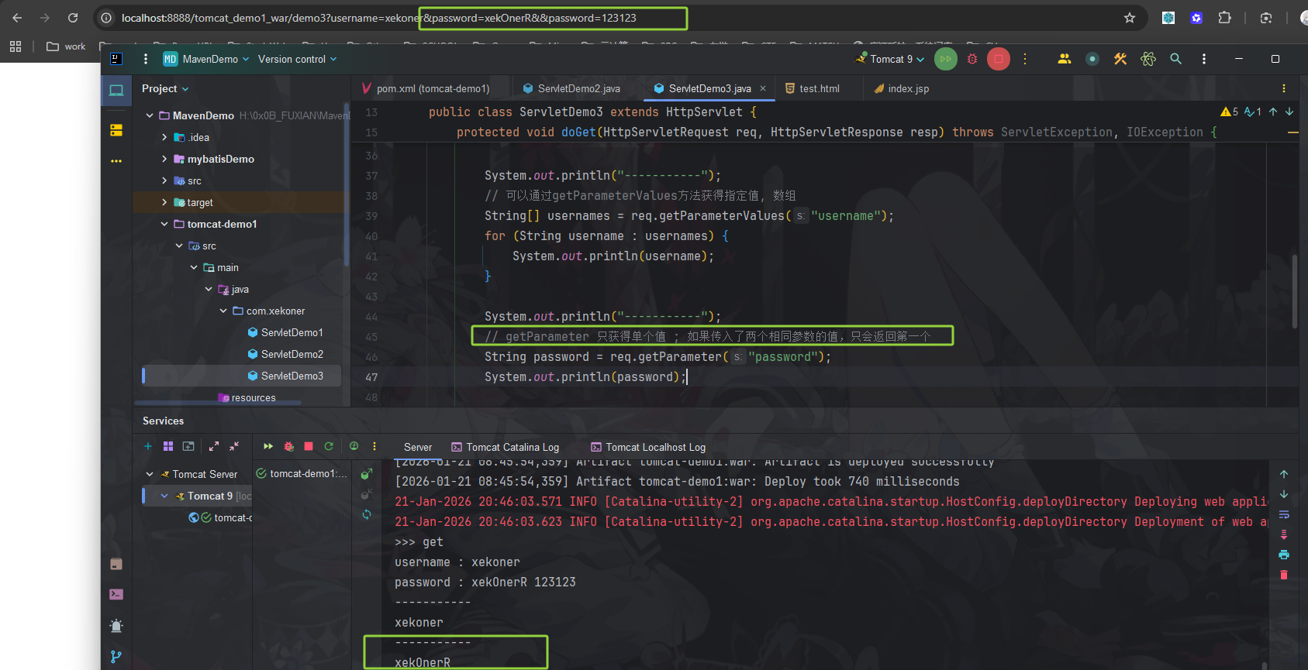This screenshot has width=1308, height=670.
Task: Click the atom-shaped plugin icon in top toolbar
Action: [1148, 59]
